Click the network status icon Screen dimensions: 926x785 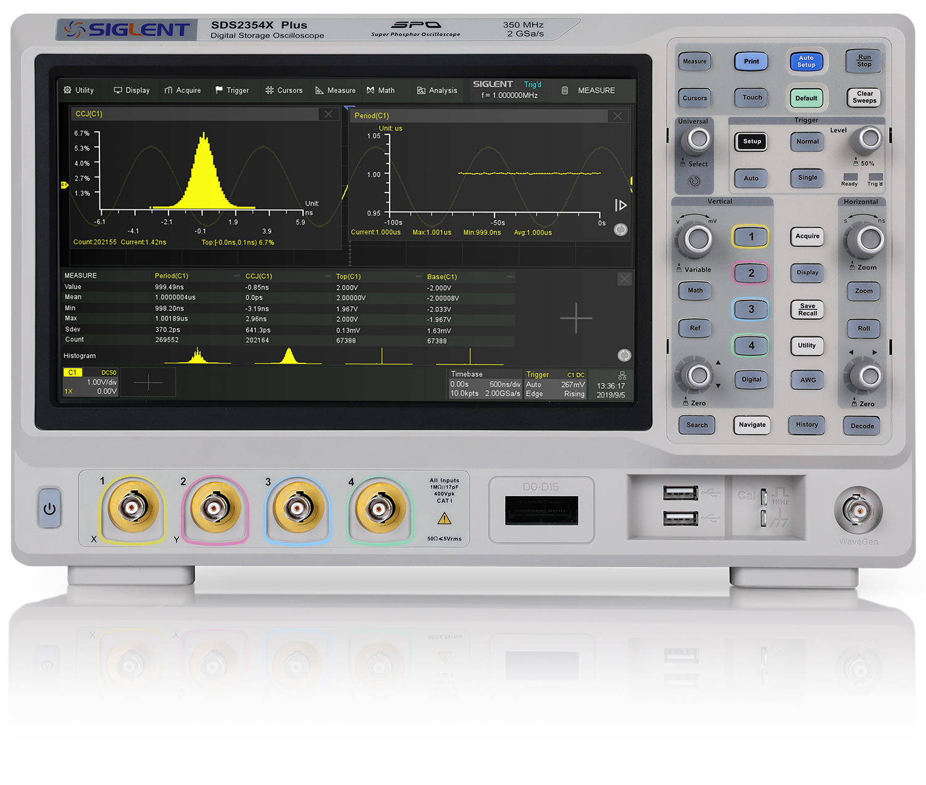click(622, 375)
